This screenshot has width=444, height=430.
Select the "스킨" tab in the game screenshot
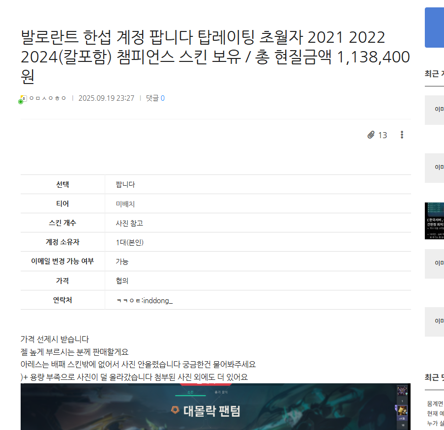click(190, 392)
